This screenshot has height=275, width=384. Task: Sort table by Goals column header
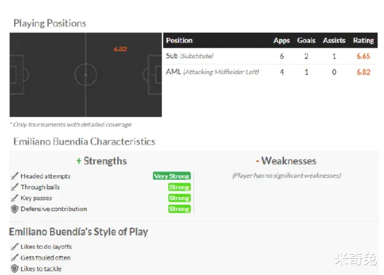pos(306,41)
